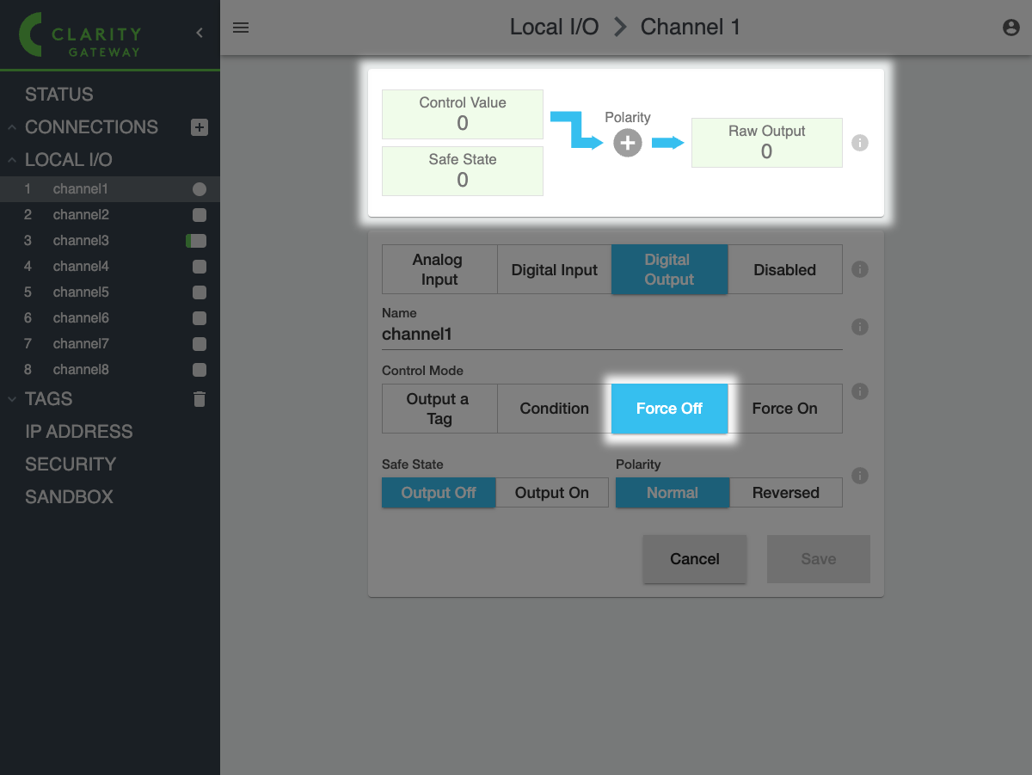Screen dimensions: 1032x775
Task: Click the user account icon
Action: 1011,28
